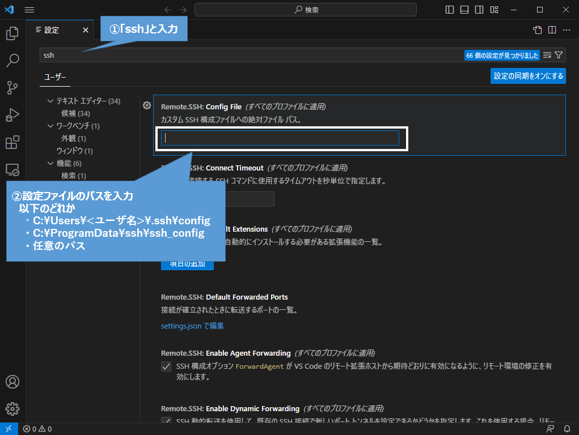Click the Remote indicator in the status bar
The image size is (579, 435).
[x=8, y=429]
